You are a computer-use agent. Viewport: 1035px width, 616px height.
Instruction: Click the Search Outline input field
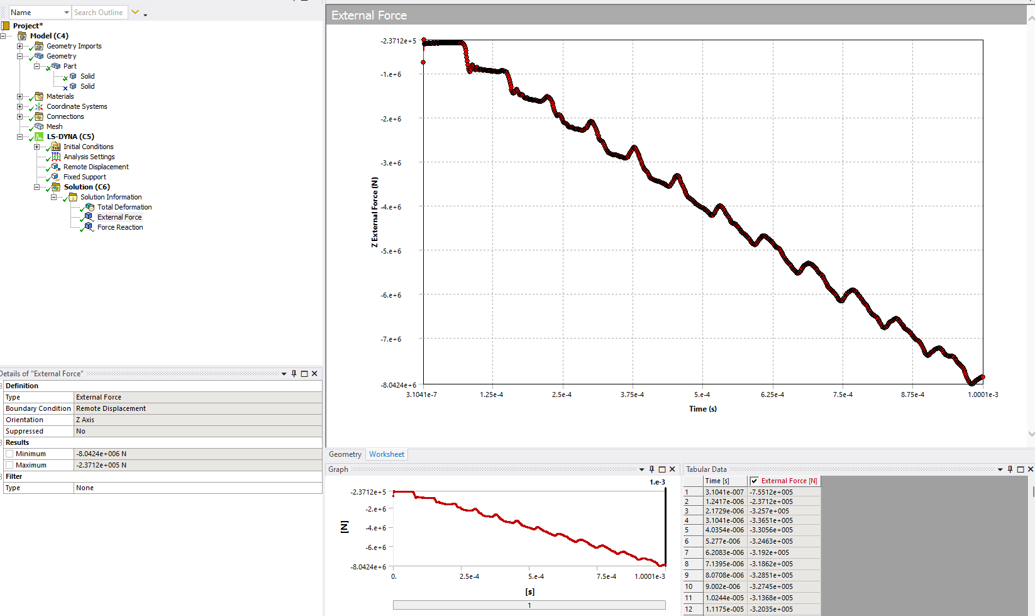[99, 13]
